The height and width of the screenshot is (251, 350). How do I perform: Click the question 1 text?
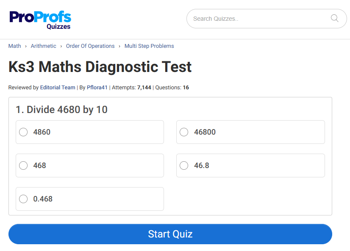coord(61,110)
